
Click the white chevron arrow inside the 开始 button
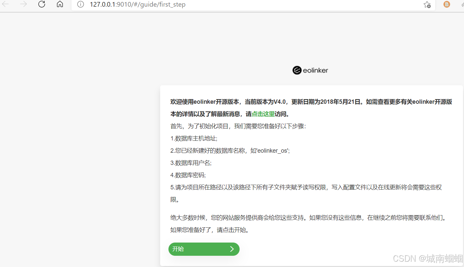(232, 249)
